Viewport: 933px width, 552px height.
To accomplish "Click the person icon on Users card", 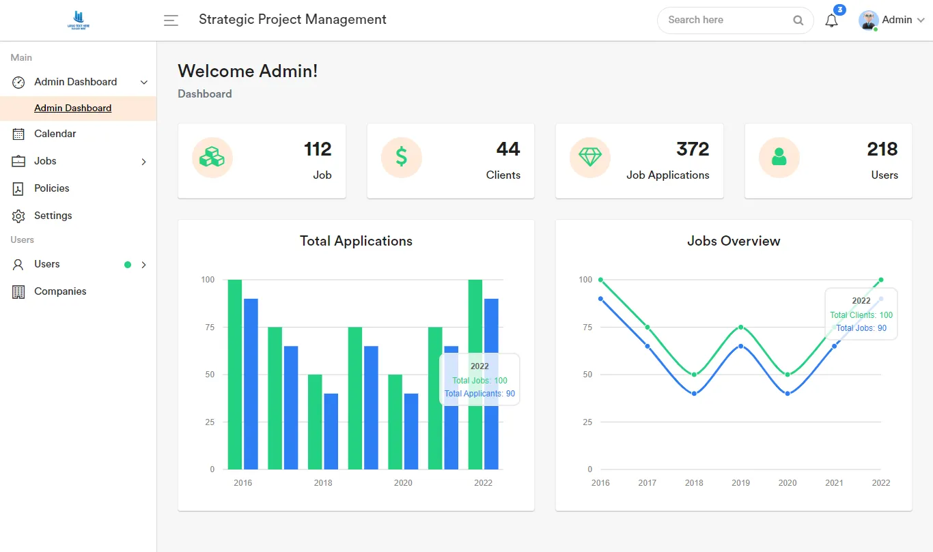I will pos(779,158).
